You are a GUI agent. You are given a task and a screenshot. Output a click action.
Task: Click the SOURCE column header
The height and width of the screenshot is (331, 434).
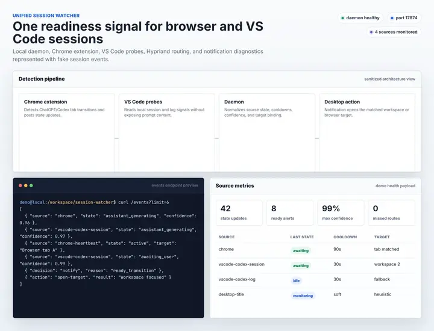(x=227, y=237)
